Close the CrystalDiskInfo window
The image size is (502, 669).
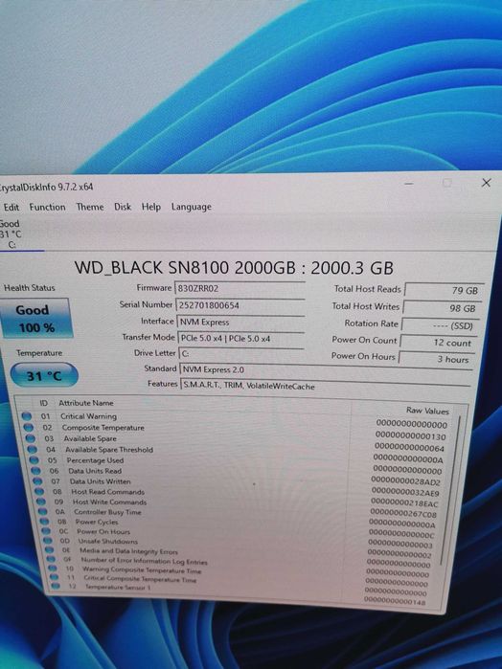click(486, 183)
